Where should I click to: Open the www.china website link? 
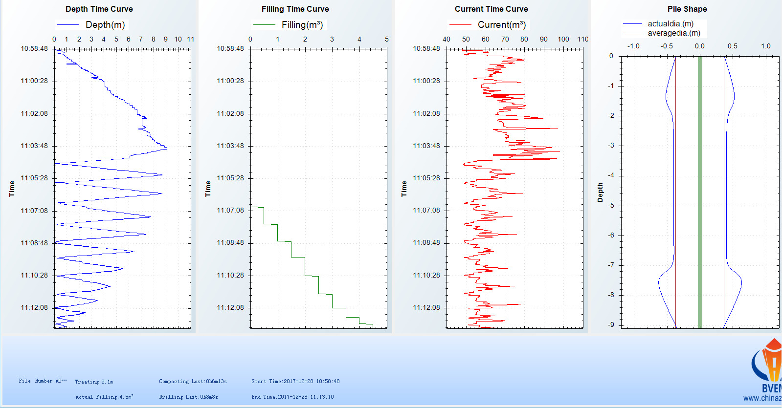(762, 398)
